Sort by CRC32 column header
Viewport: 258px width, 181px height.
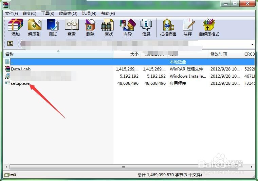click(248, 54)
